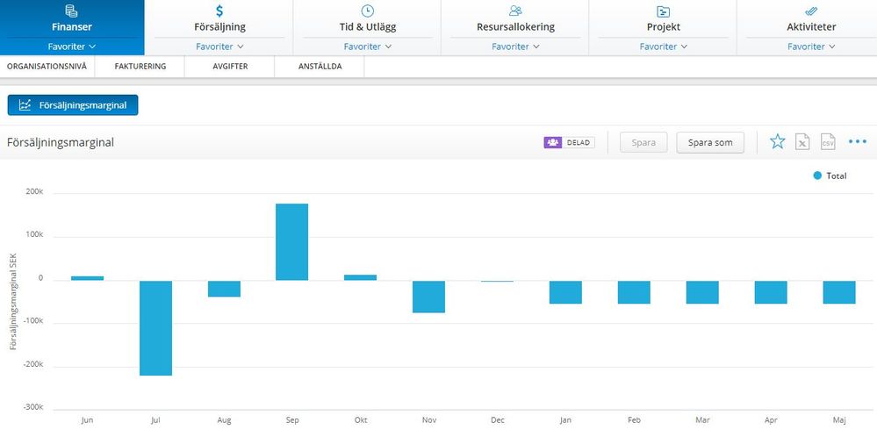Image resolution: width=877 pixels, height=444 pixels.
Task: Click the Finanser coins icon
Action: click(x=71, y=11)
